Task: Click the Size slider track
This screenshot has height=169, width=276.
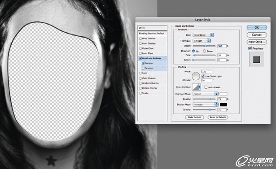Action: click(x=204, y=55)
